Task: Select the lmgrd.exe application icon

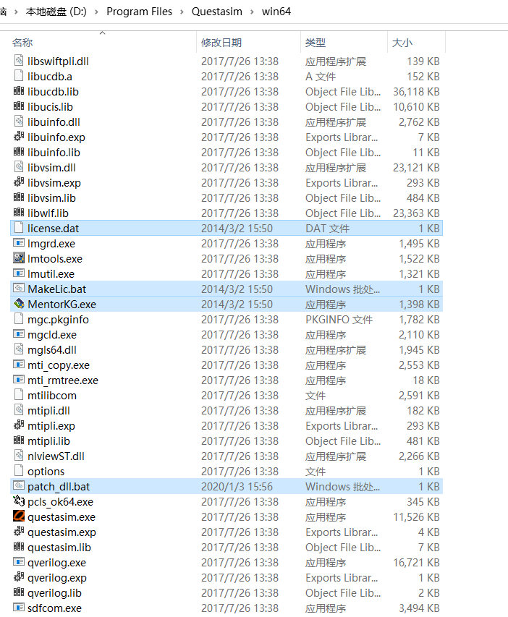Action: pos(19,243)
